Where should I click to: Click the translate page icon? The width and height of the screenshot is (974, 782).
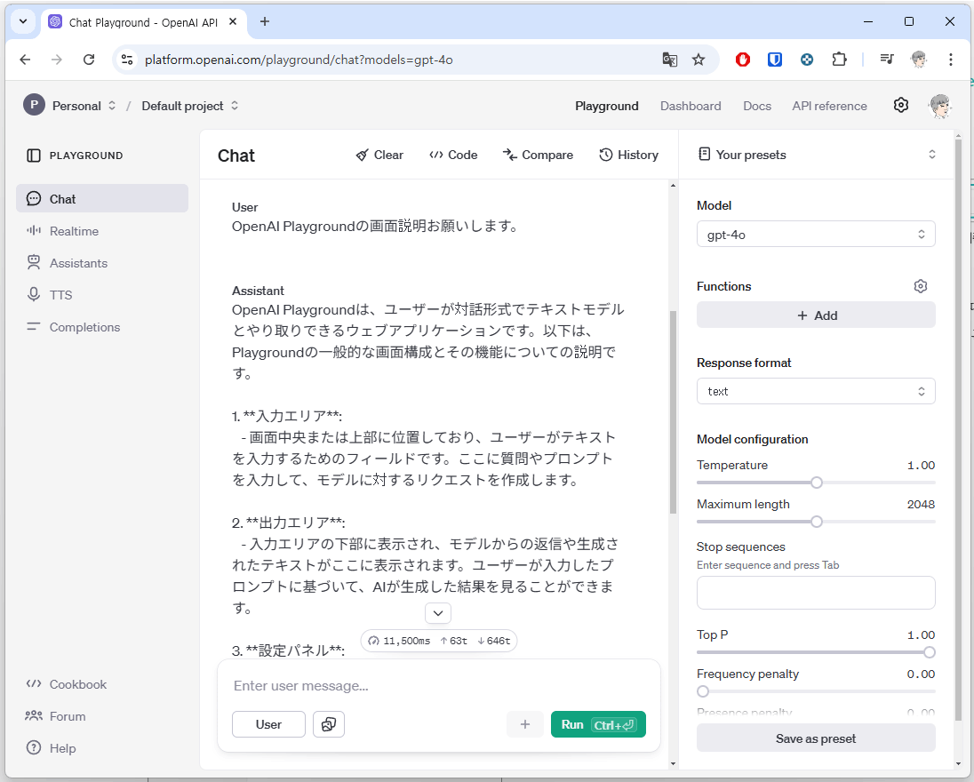pos(670,60)
